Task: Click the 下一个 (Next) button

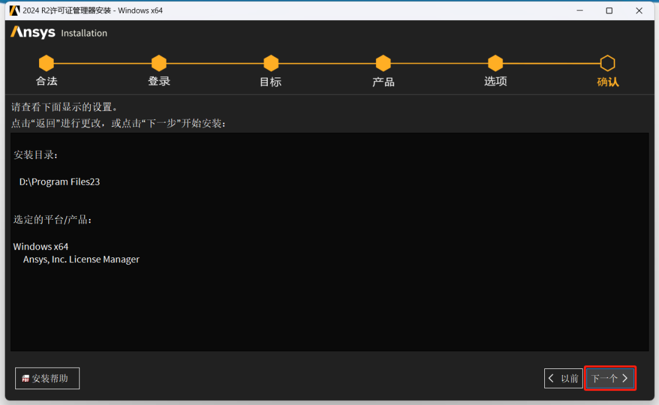Action: (x=610, y=378)
